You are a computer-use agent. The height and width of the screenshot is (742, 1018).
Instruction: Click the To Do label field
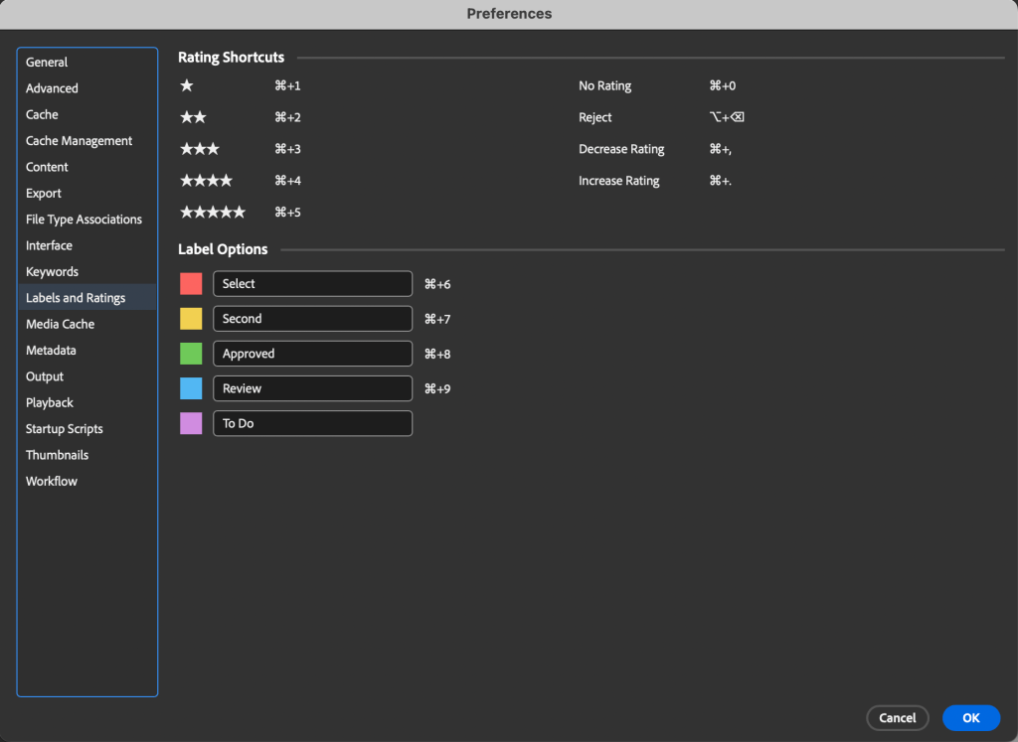click(312, 423)
